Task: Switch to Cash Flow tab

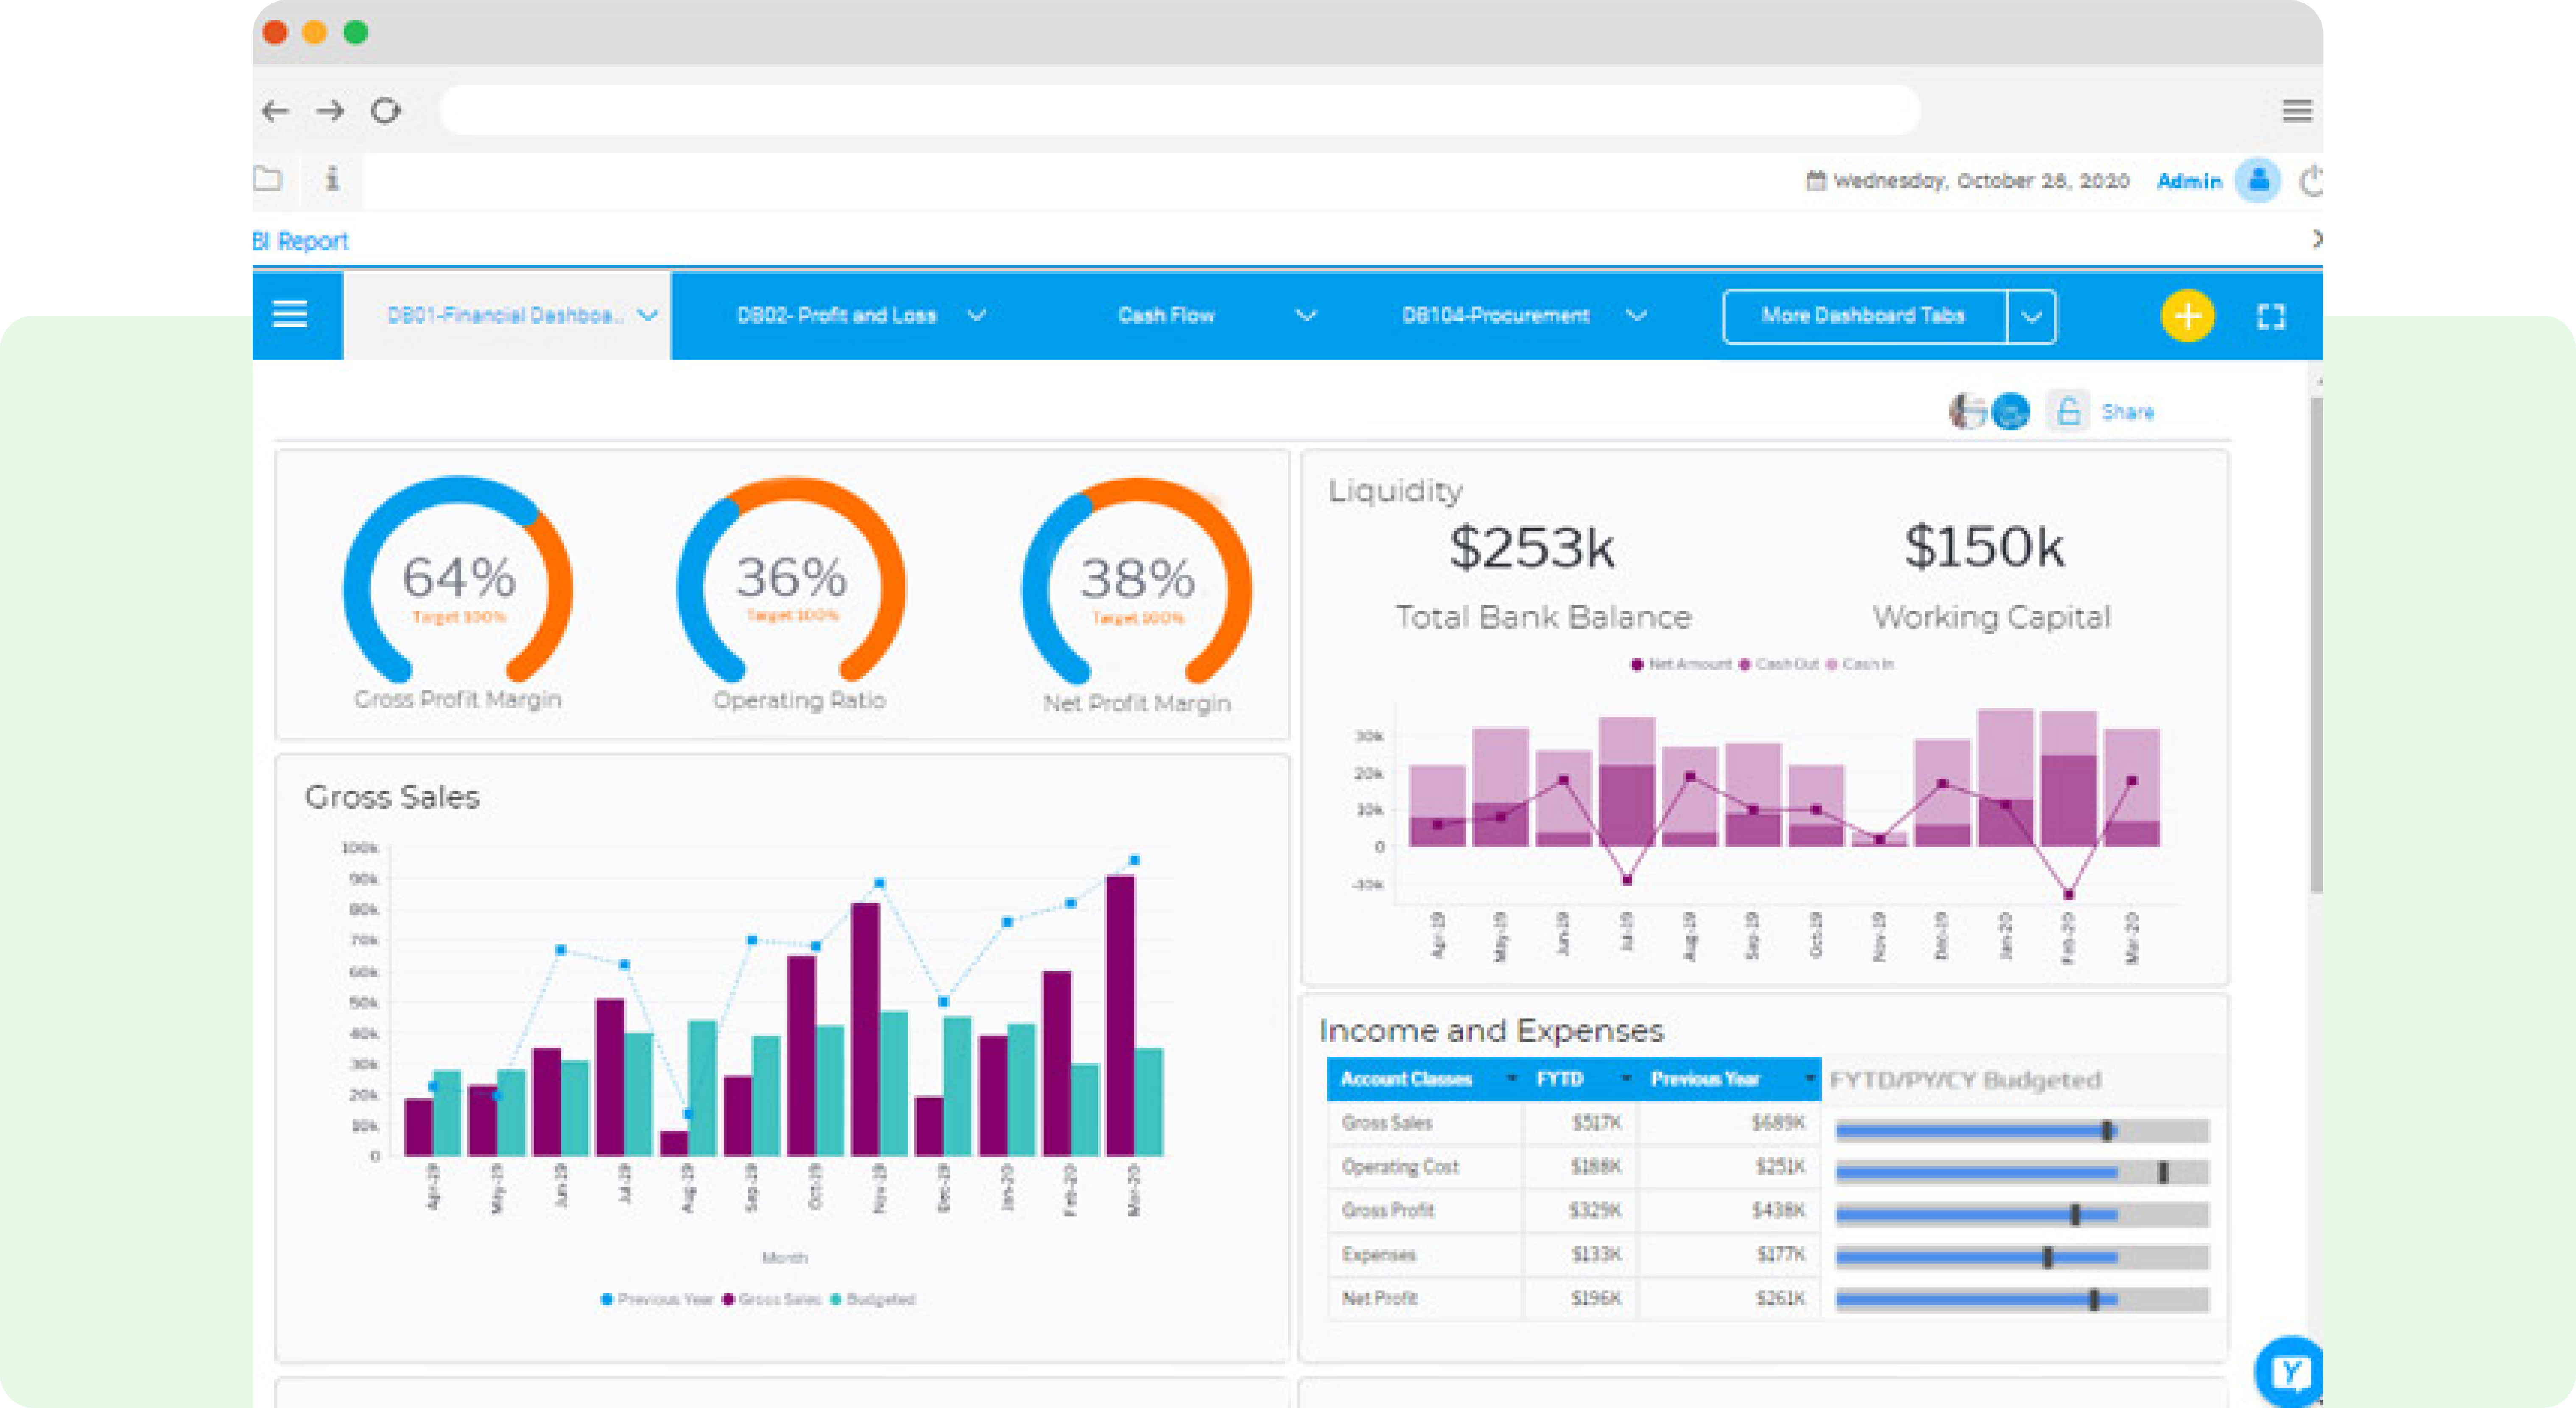Action: click(1166, 315)
